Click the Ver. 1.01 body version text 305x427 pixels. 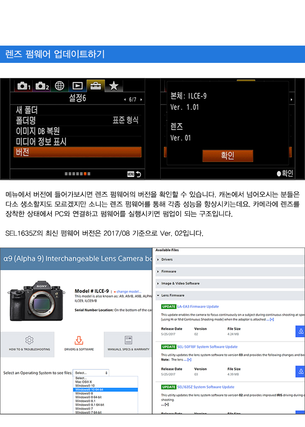point(185,107)
